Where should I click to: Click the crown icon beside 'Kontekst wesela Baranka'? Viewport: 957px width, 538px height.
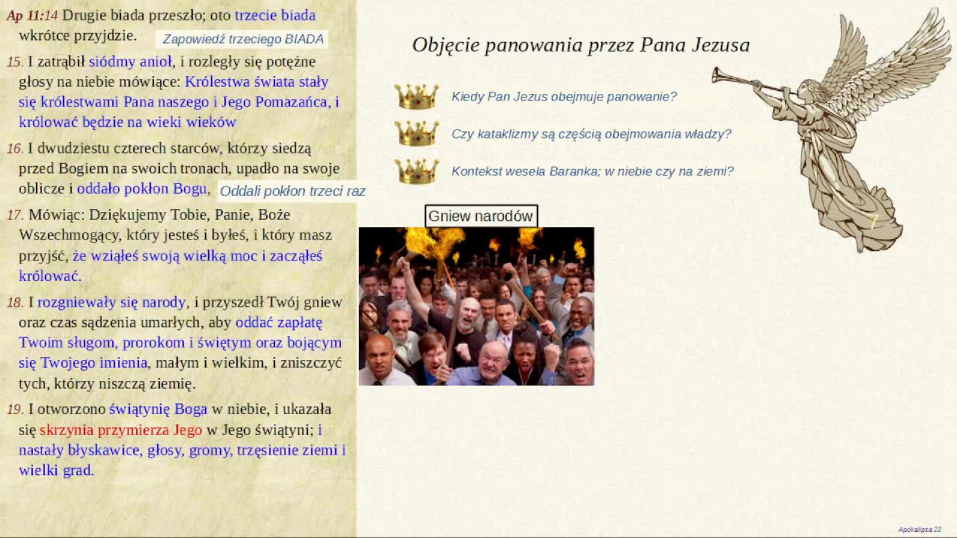tap(416, 171)
